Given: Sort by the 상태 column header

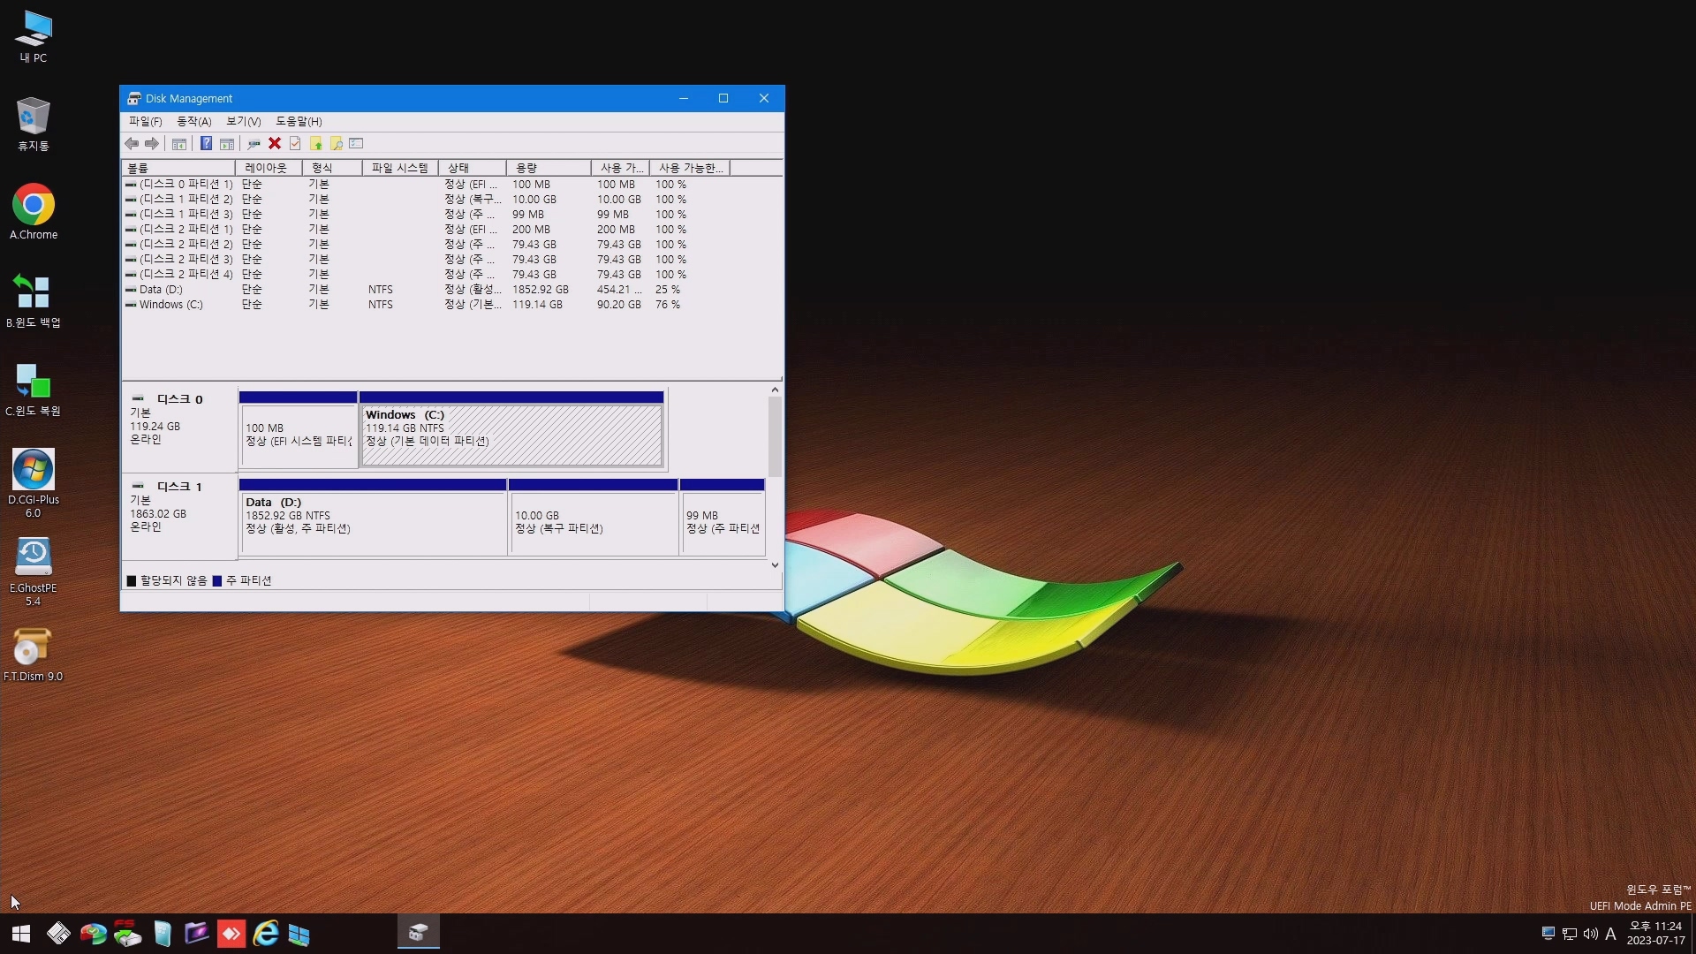Looking at the screenshot, I should (473, 168).
